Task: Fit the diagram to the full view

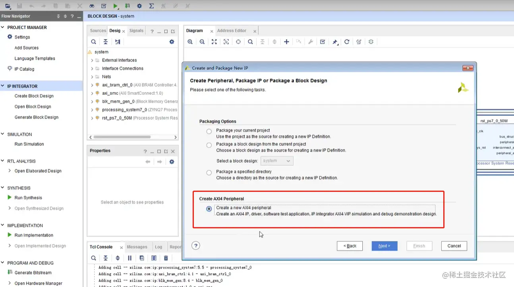Action: click(214, 42)
